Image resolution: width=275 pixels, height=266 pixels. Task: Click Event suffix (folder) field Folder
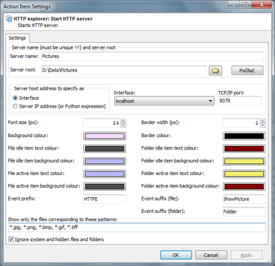244,212
